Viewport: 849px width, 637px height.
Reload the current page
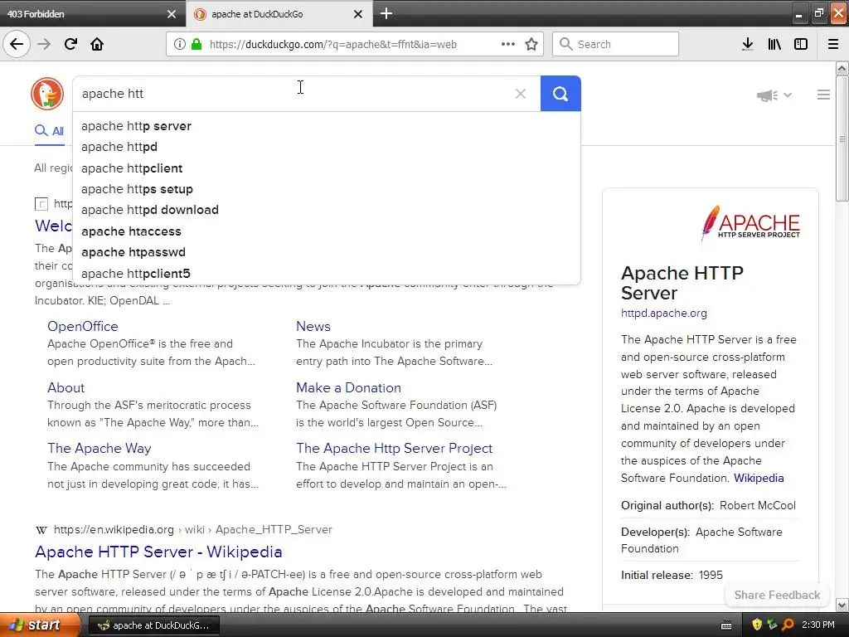pos(70,44)
